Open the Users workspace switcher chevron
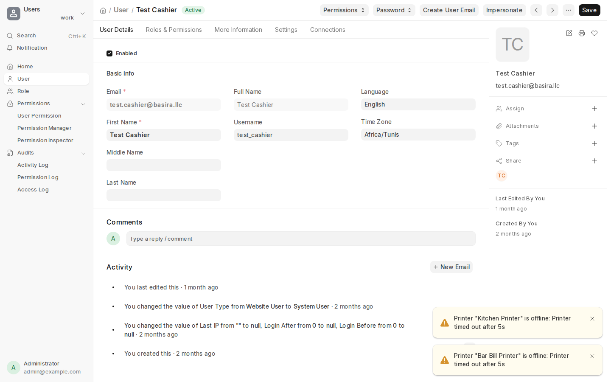611x382 pixels. (x=83, y=14)
